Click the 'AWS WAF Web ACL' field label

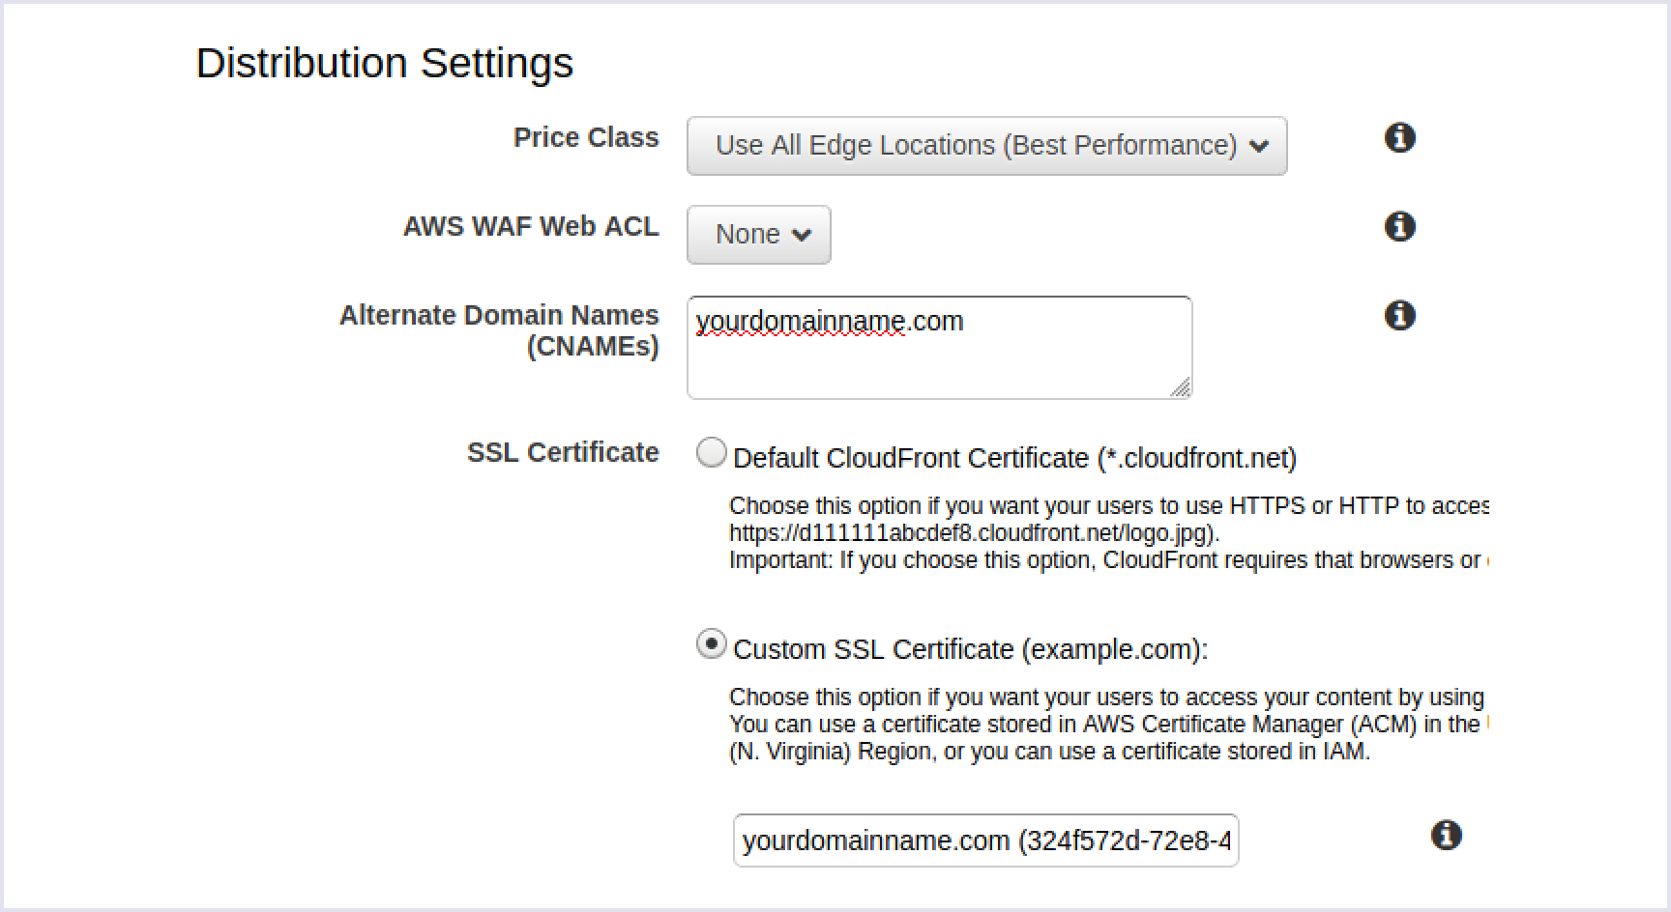click(530, 226)
